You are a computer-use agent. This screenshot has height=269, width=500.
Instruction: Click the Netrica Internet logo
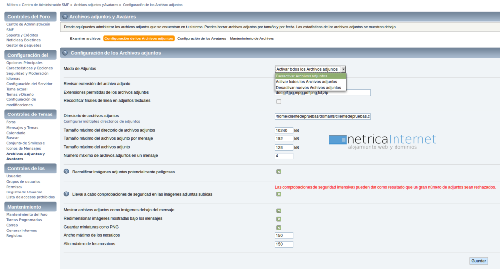pyautogui.click(x=382, y=141)
